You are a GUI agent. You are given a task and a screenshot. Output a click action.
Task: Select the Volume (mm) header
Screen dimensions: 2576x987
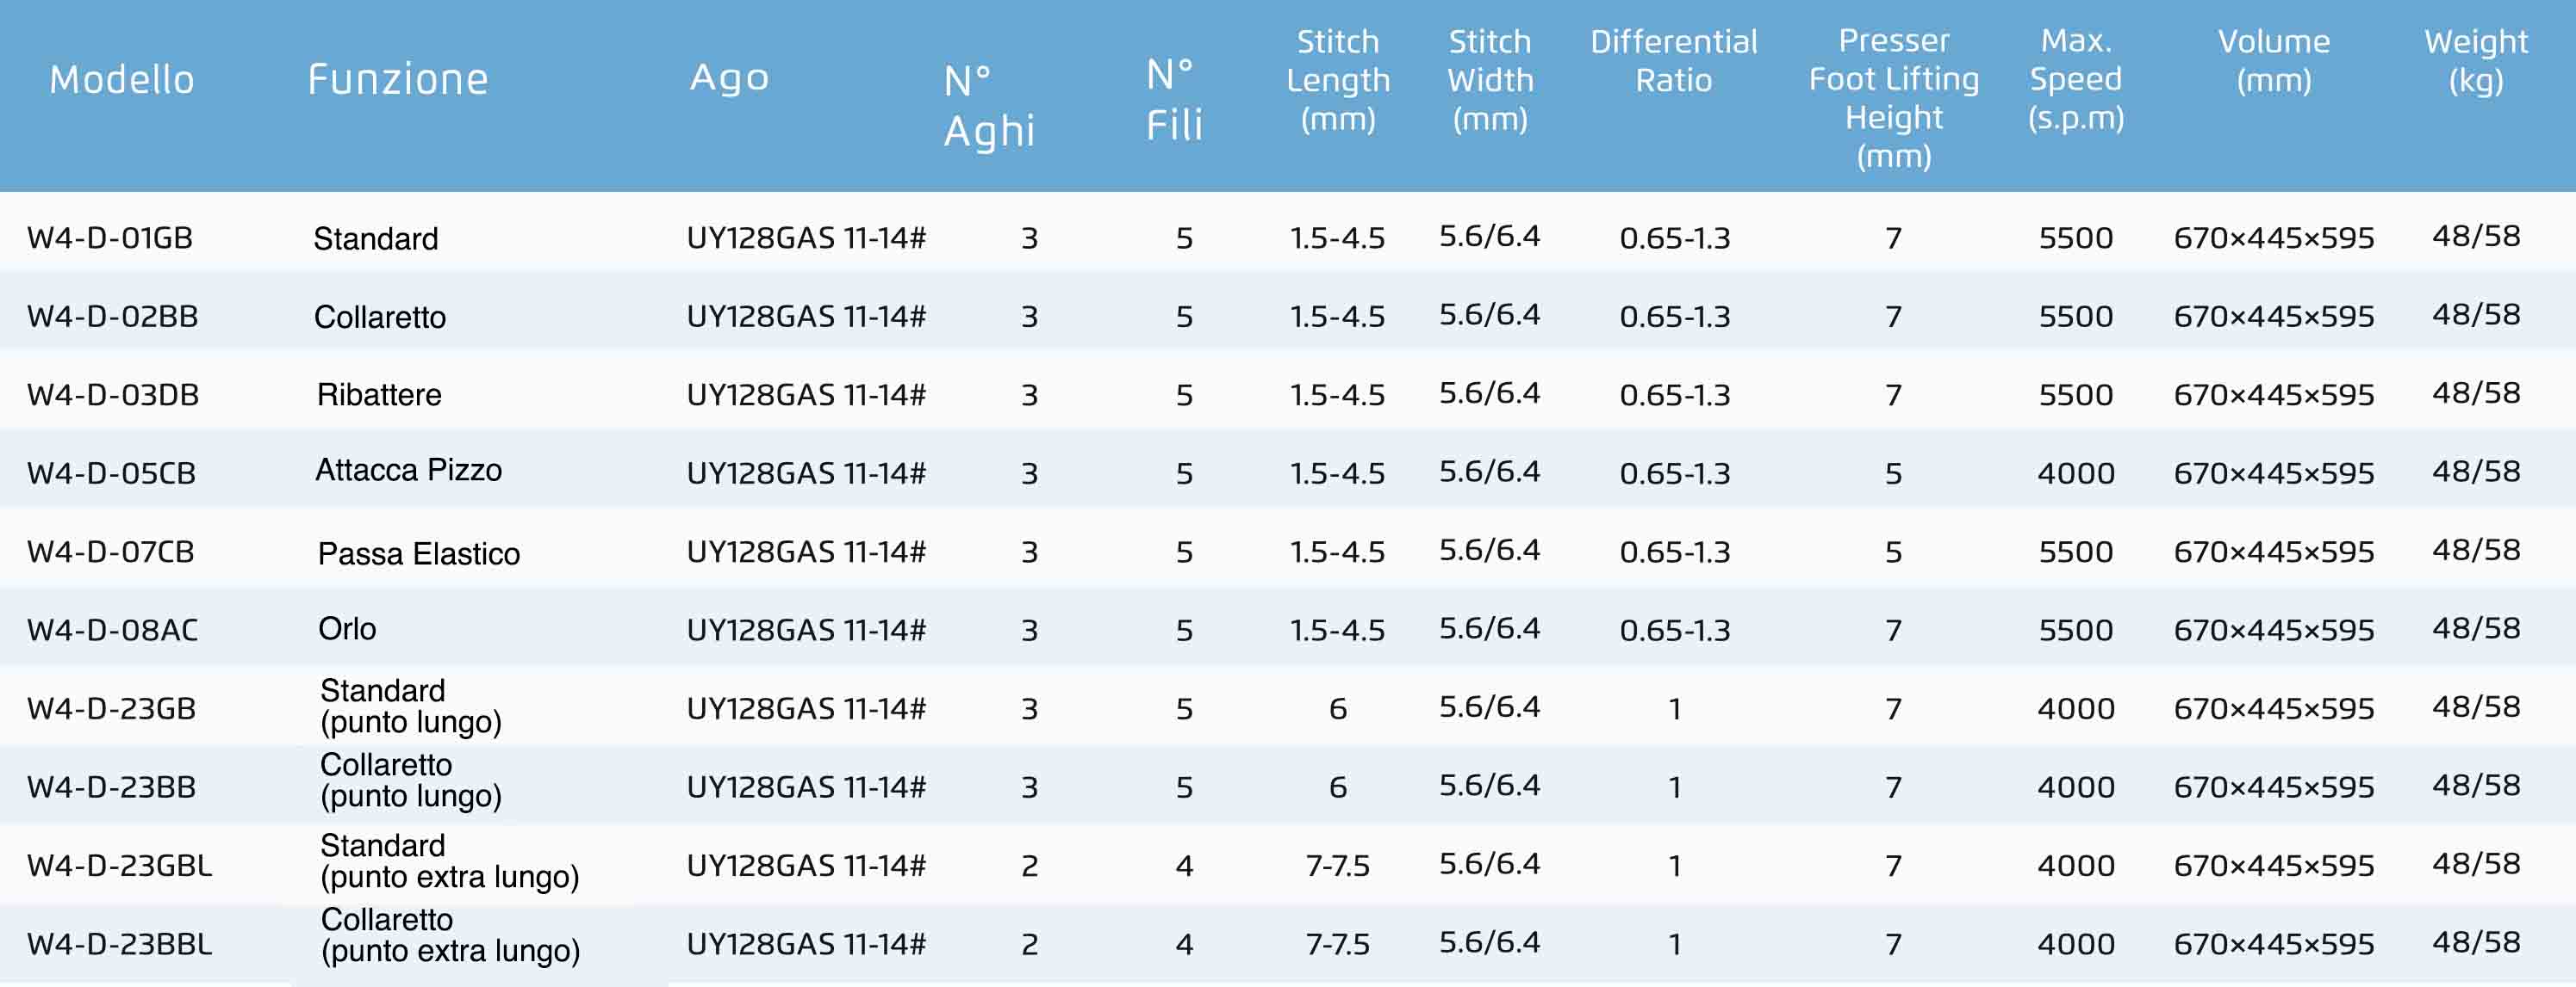tap(2274, 60)
